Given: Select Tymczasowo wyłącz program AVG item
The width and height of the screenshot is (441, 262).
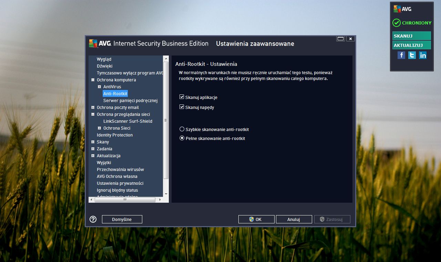Looking at the screenshot, I should click(x=130, y=73).
